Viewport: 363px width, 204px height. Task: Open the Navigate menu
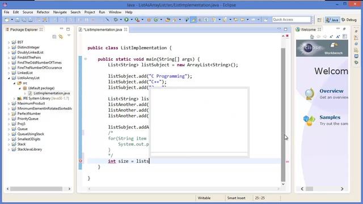click(x=60, y=12)
